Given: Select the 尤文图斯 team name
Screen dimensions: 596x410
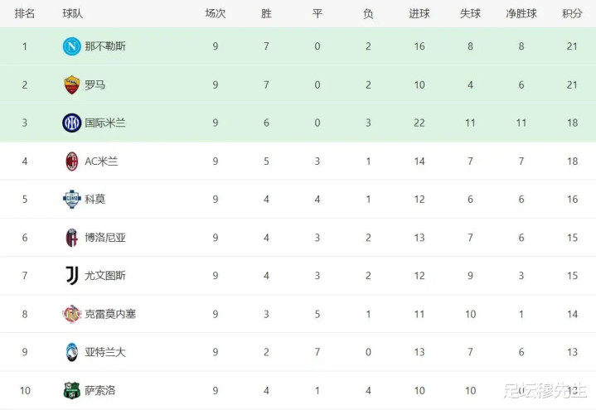Looking at the screenshot, I should click(105, 276).
